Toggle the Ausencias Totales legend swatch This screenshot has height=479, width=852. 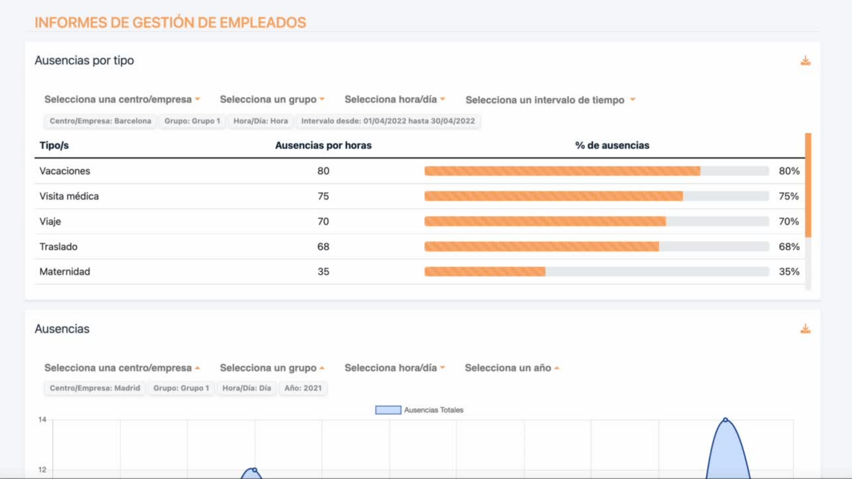click(x=388, y=410)
